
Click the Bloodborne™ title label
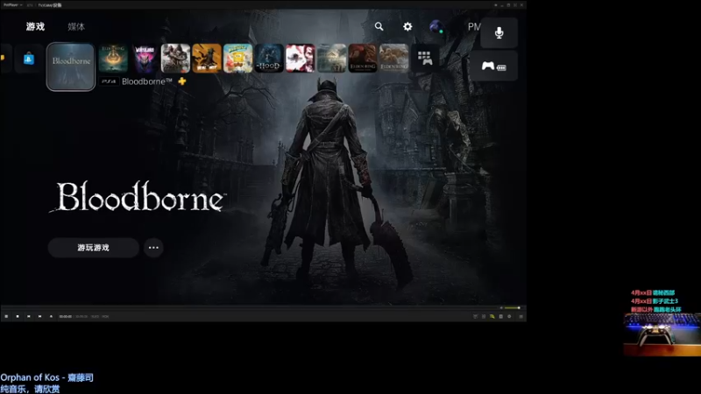tap(147, 81)
